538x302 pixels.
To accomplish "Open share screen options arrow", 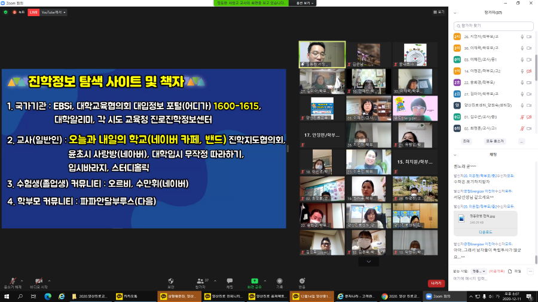I will point(265,281).
